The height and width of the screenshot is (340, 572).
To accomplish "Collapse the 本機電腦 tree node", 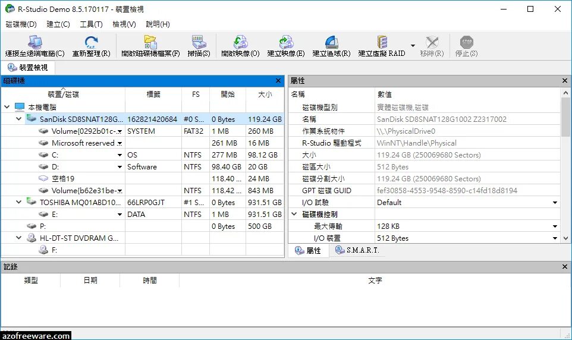I will point(7,107).
